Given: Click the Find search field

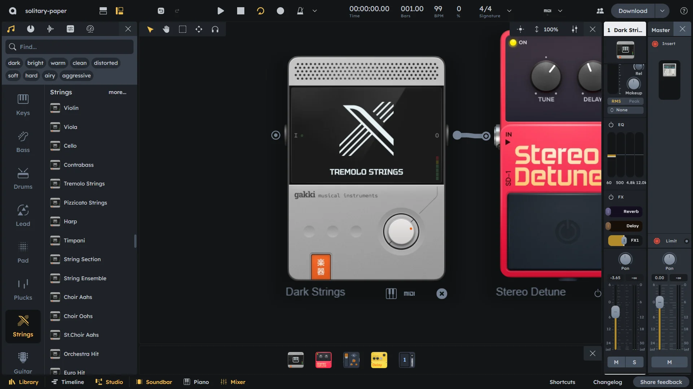Looking at the screenshot, I should click(x=70, y=47).
